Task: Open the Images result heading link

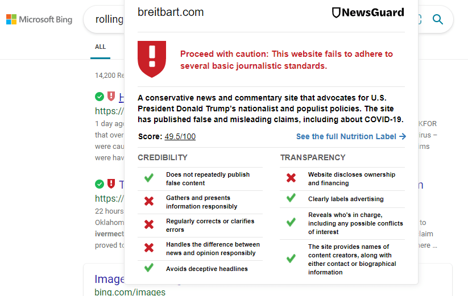Action: (109, 280)
